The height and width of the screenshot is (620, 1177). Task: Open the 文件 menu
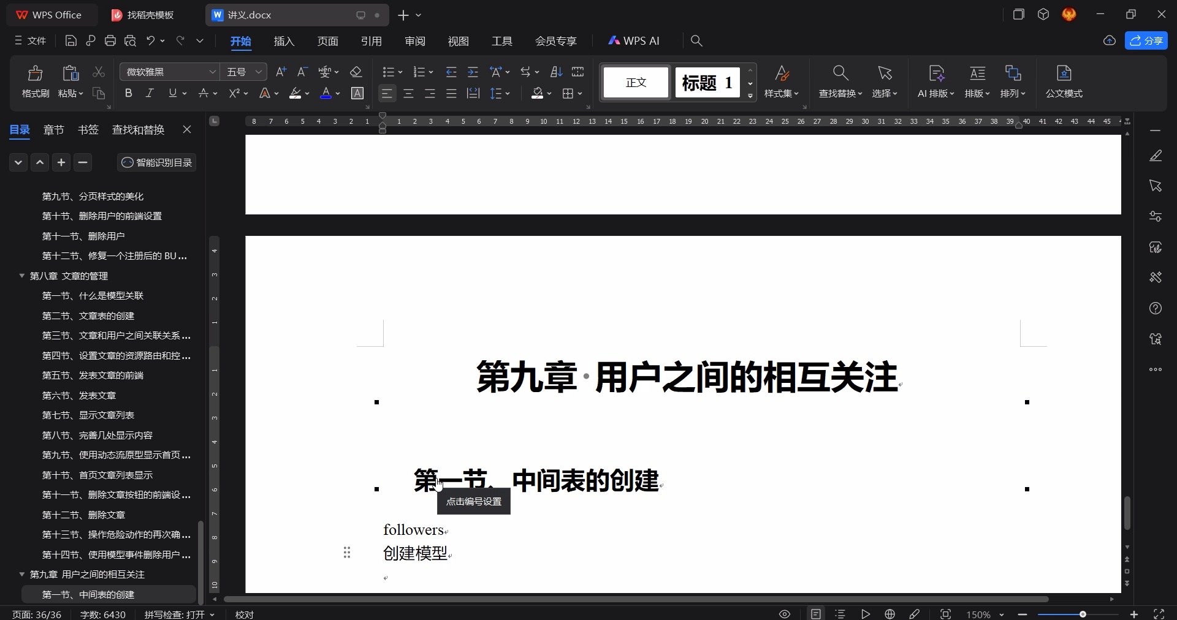pyautogui.click(x=36, y=41)
